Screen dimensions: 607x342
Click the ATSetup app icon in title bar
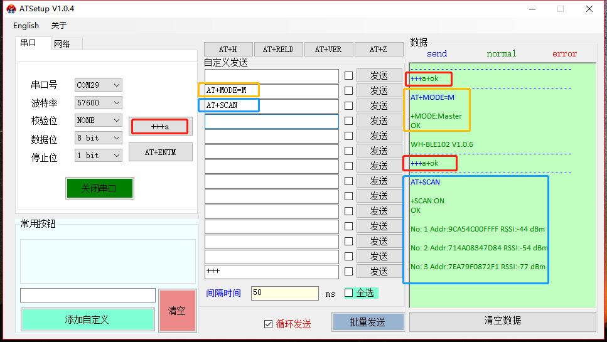11,9
